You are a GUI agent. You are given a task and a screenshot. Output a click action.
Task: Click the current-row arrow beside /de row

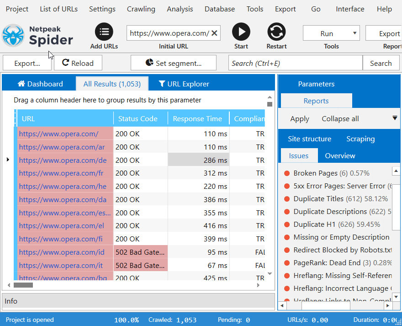click(x=8, y=160)
